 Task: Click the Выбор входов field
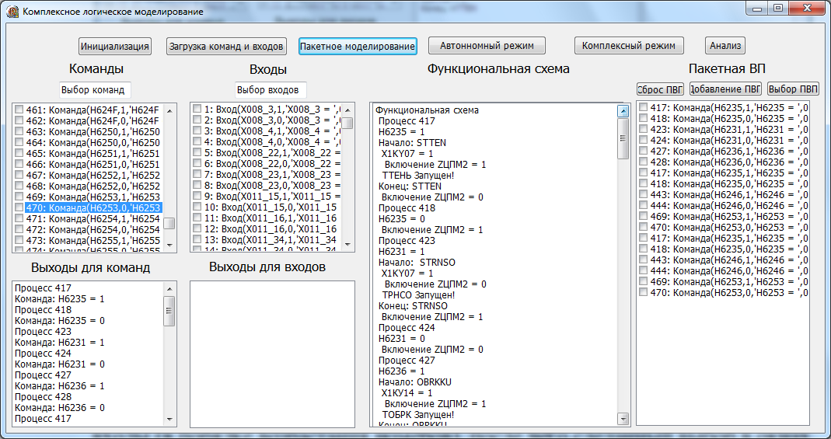[271, 90]
